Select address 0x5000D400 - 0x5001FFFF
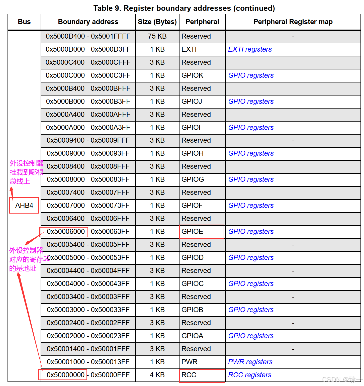Image resolution: width=364 pixels, height=386 pixels. (88, 36)
